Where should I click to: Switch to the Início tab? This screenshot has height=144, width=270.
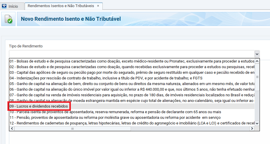tap(13, 6)
